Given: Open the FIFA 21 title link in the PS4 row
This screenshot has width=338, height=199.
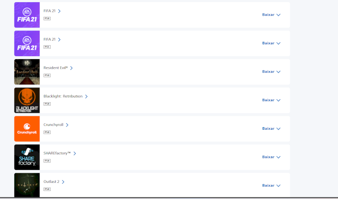Looking at the screenshot, I should (49, 11).
